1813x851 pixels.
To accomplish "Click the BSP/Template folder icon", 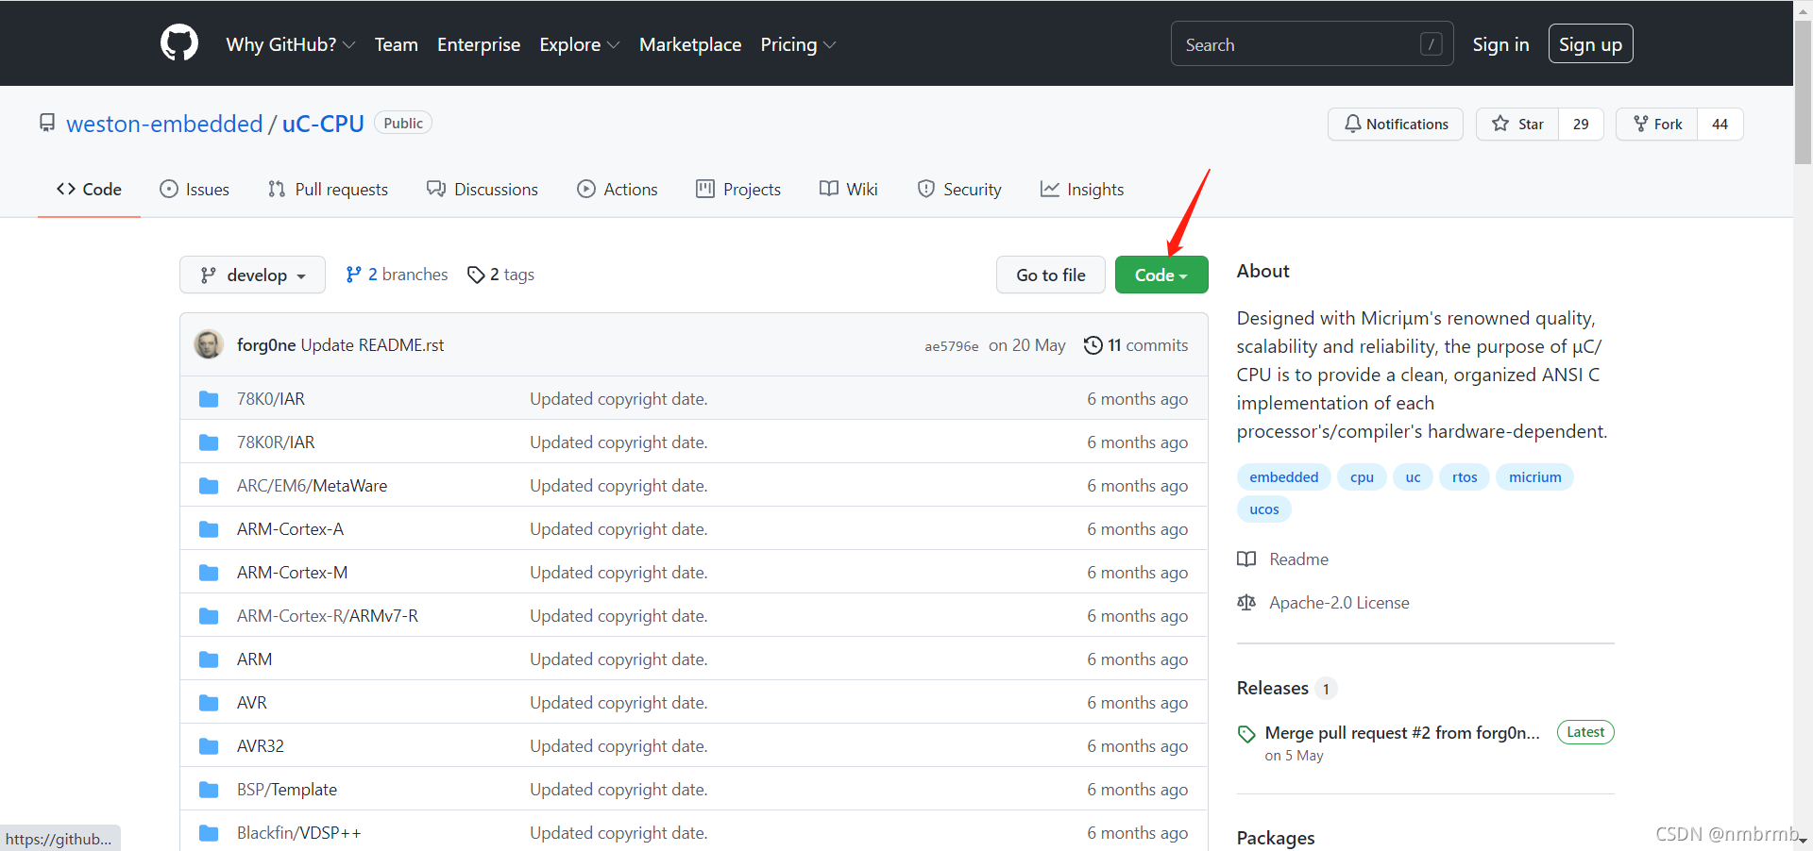I will click(x=209, y=790).
